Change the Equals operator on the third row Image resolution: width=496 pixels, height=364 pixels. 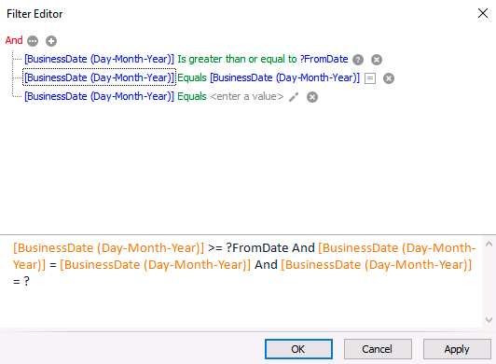coord(192,96)
